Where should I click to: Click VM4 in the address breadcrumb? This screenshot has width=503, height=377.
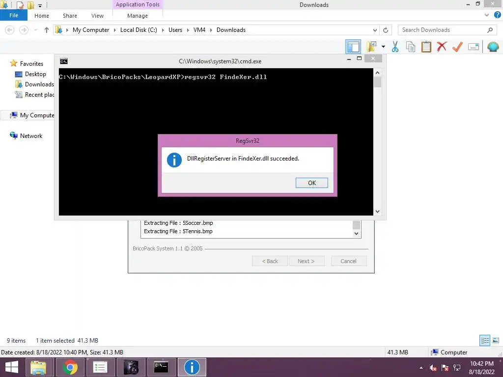point(199,30)
